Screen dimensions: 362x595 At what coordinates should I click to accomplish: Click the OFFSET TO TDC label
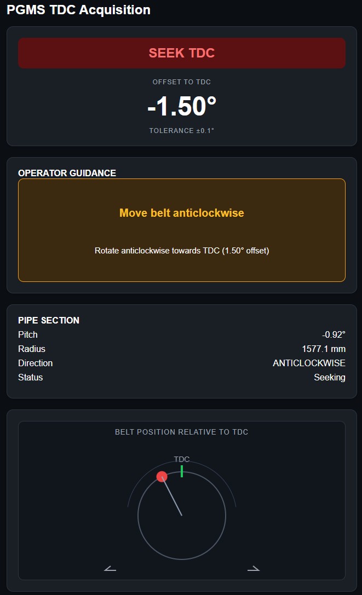tap(182, 82)
